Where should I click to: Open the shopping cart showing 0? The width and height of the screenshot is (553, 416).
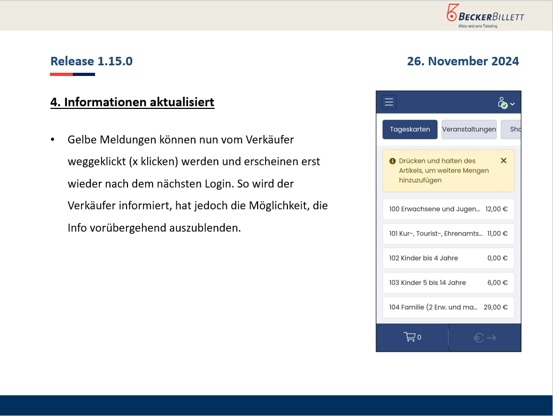(412, 338)
